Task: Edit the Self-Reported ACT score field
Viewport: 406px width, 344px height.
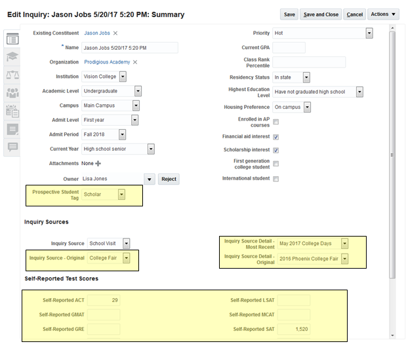Action: (x=104, y=300)
